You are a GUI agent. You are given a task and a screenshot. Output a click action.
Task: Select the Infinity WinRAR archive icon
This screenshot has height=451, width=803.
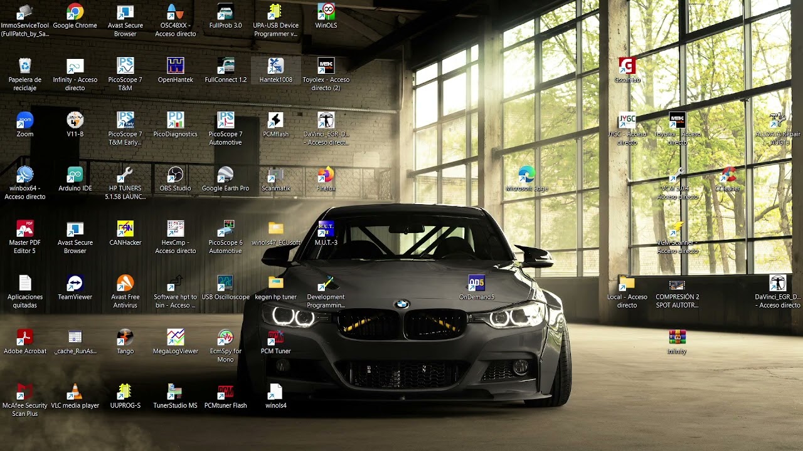click(x=678, y=337)
